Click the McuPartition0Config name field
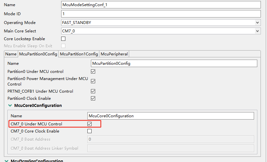 pos(174,64)
